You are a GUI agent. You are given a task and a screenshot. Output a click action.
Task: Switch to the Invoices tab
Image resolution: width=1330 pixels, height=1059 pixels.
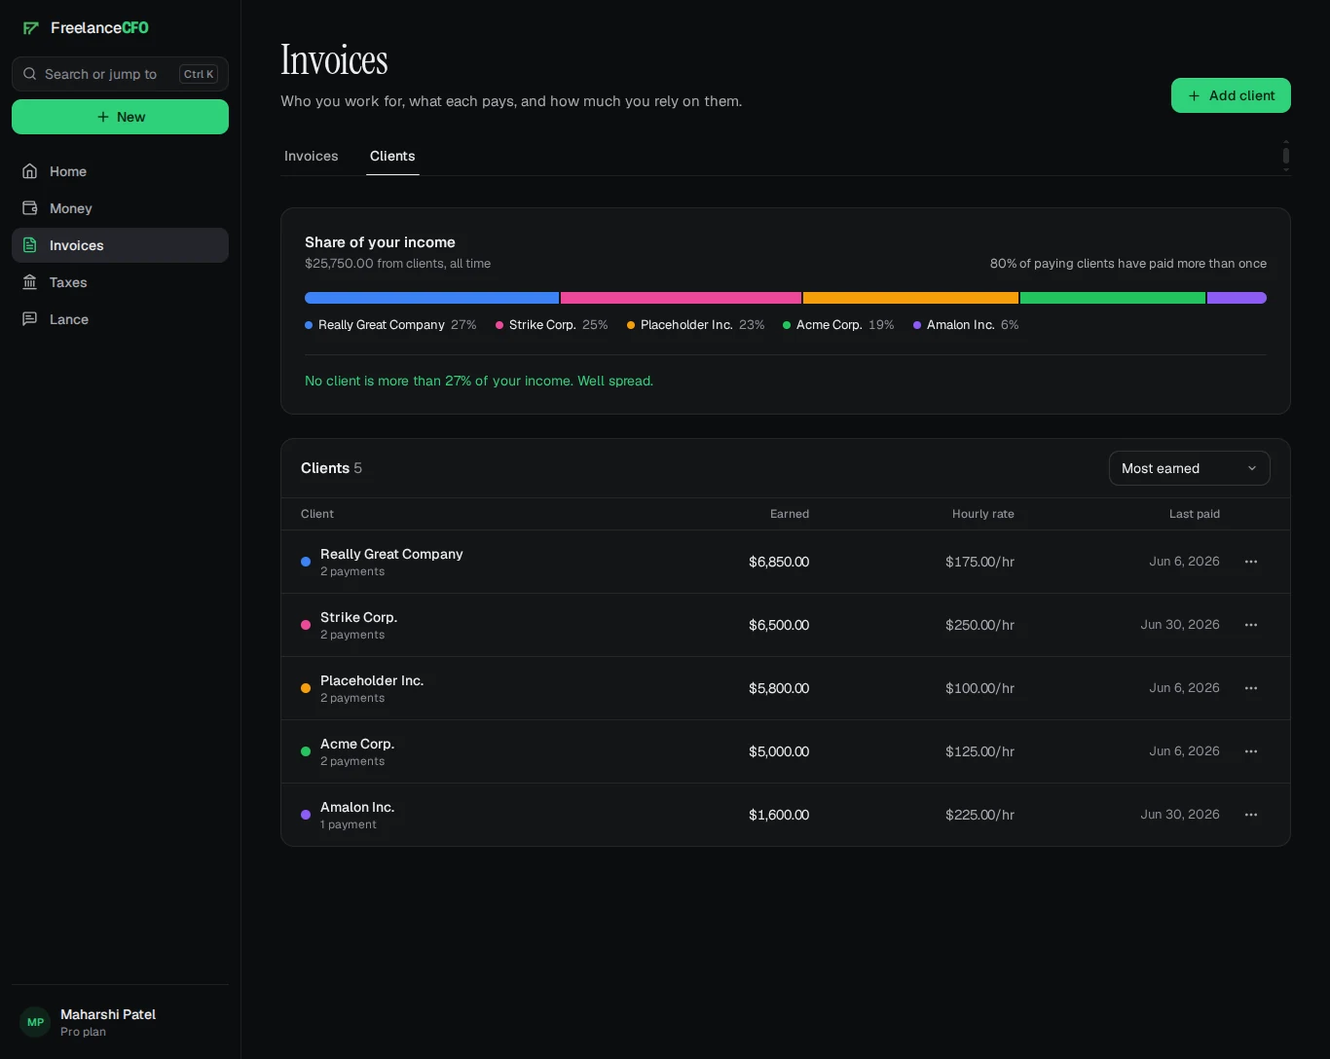coord(312,156)
